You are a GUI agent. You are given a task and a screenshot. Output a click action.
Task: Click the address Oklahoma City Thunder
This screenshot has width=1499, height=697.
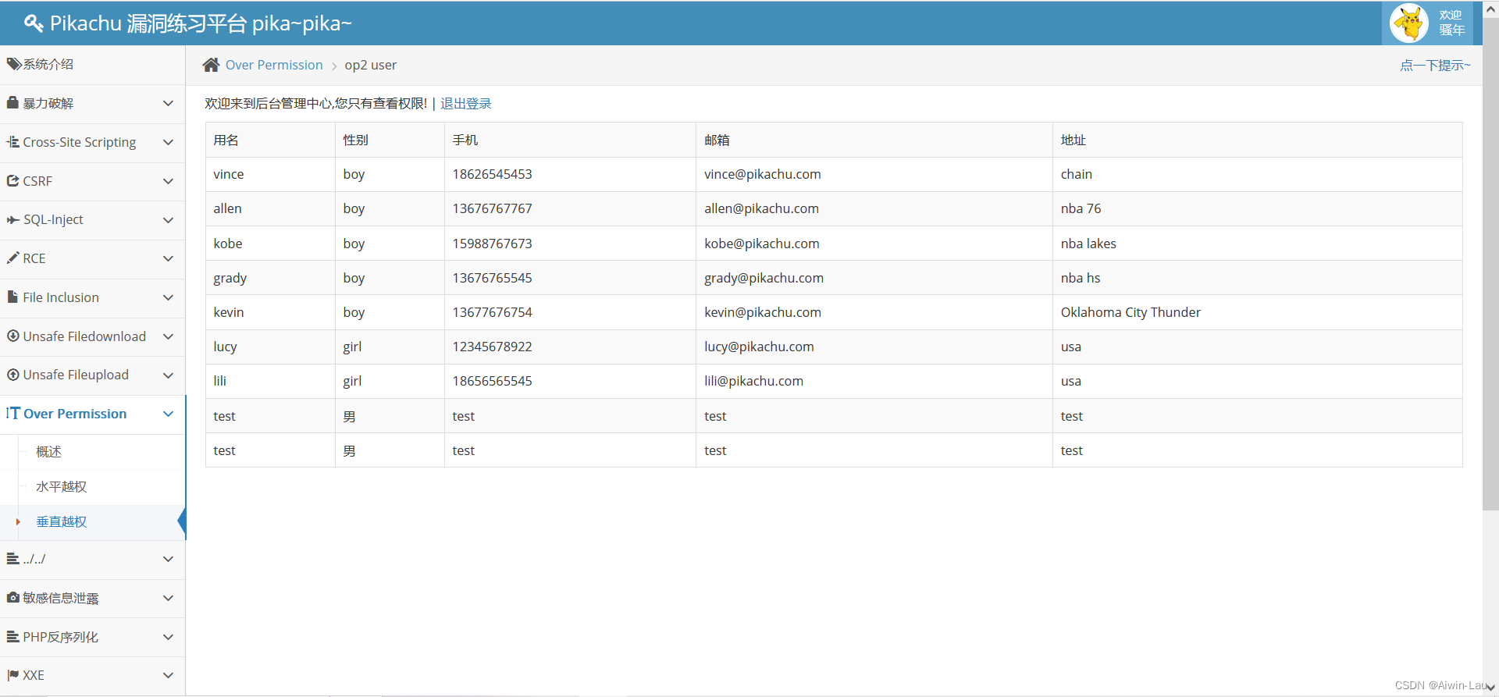click(x=1130, y=312)
